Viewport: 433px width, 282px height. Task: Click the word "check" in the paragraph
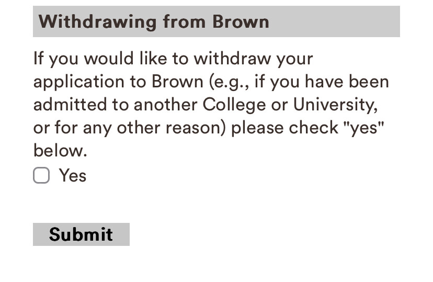tap(314, 128)
